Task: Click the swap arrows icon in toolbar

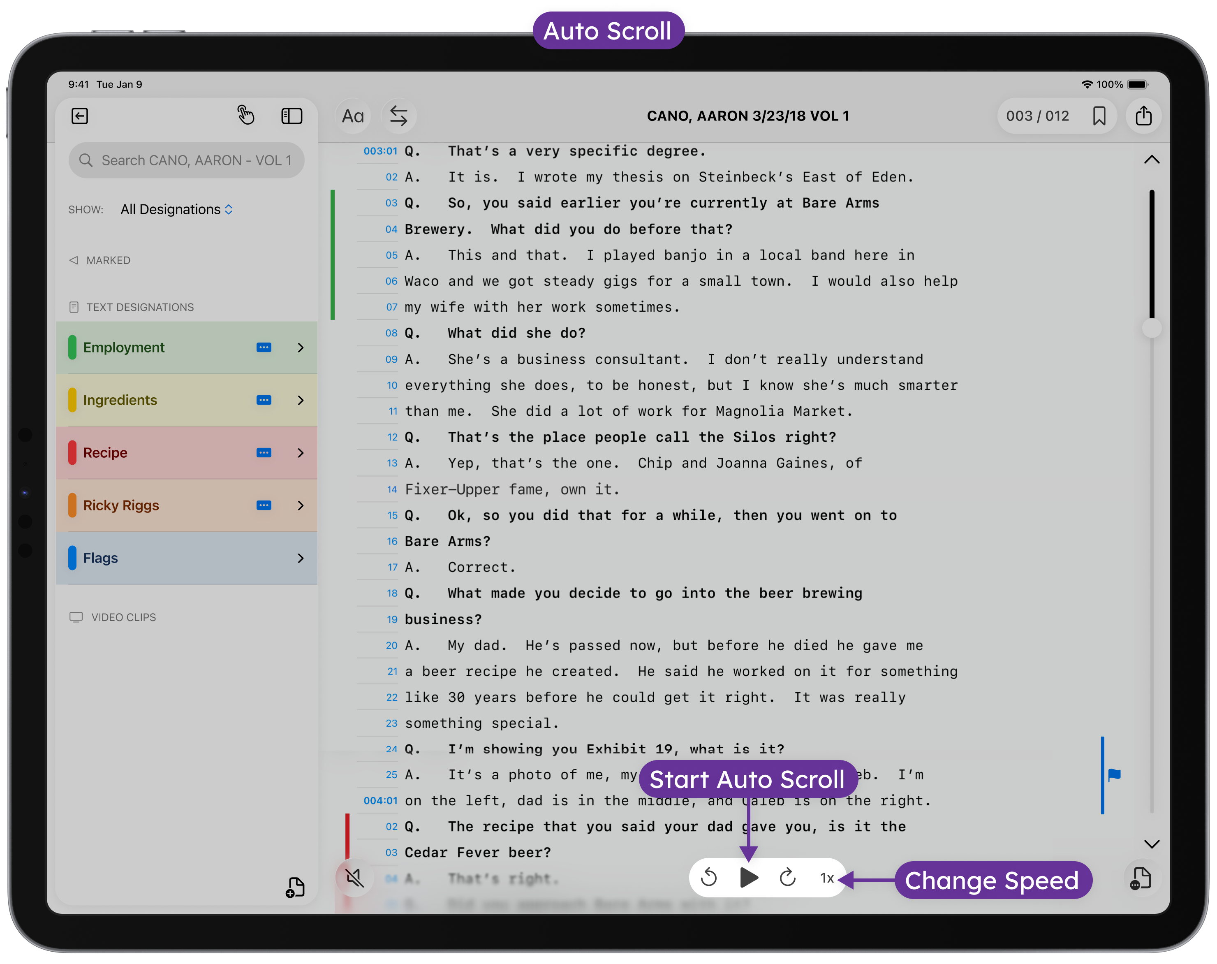Action: (x=399, y=116)
